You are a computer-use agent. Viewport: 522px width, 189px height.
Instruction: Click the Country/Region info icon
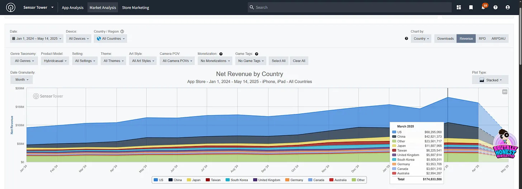tap(122, 32)
